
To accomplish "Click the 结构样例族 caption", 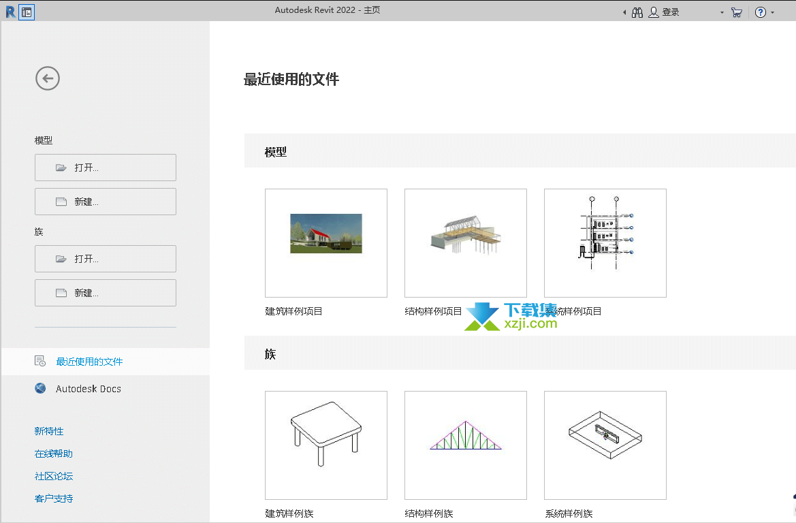I will point(429,513).
